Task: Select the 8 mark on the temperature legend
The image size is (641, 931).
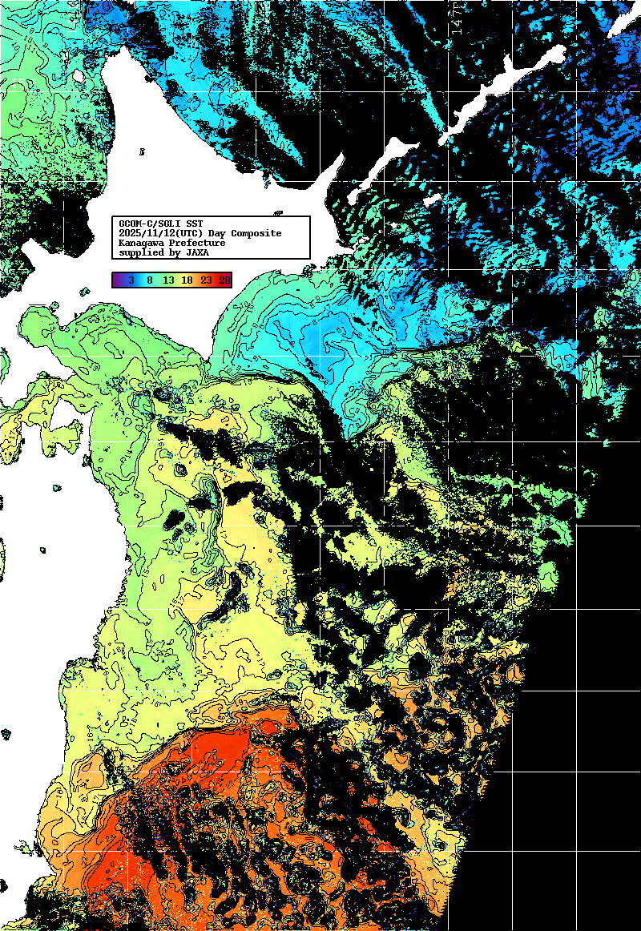Action: pos(149,280)
